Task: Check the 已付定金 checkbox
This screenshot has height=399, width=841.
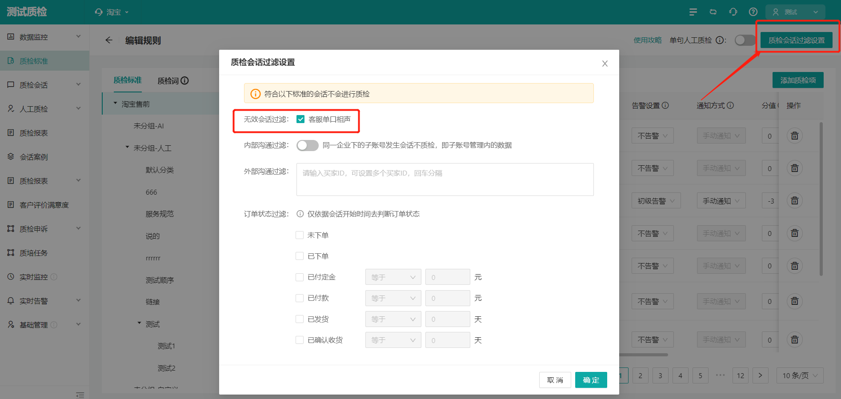Action: [x=300, y=277]
